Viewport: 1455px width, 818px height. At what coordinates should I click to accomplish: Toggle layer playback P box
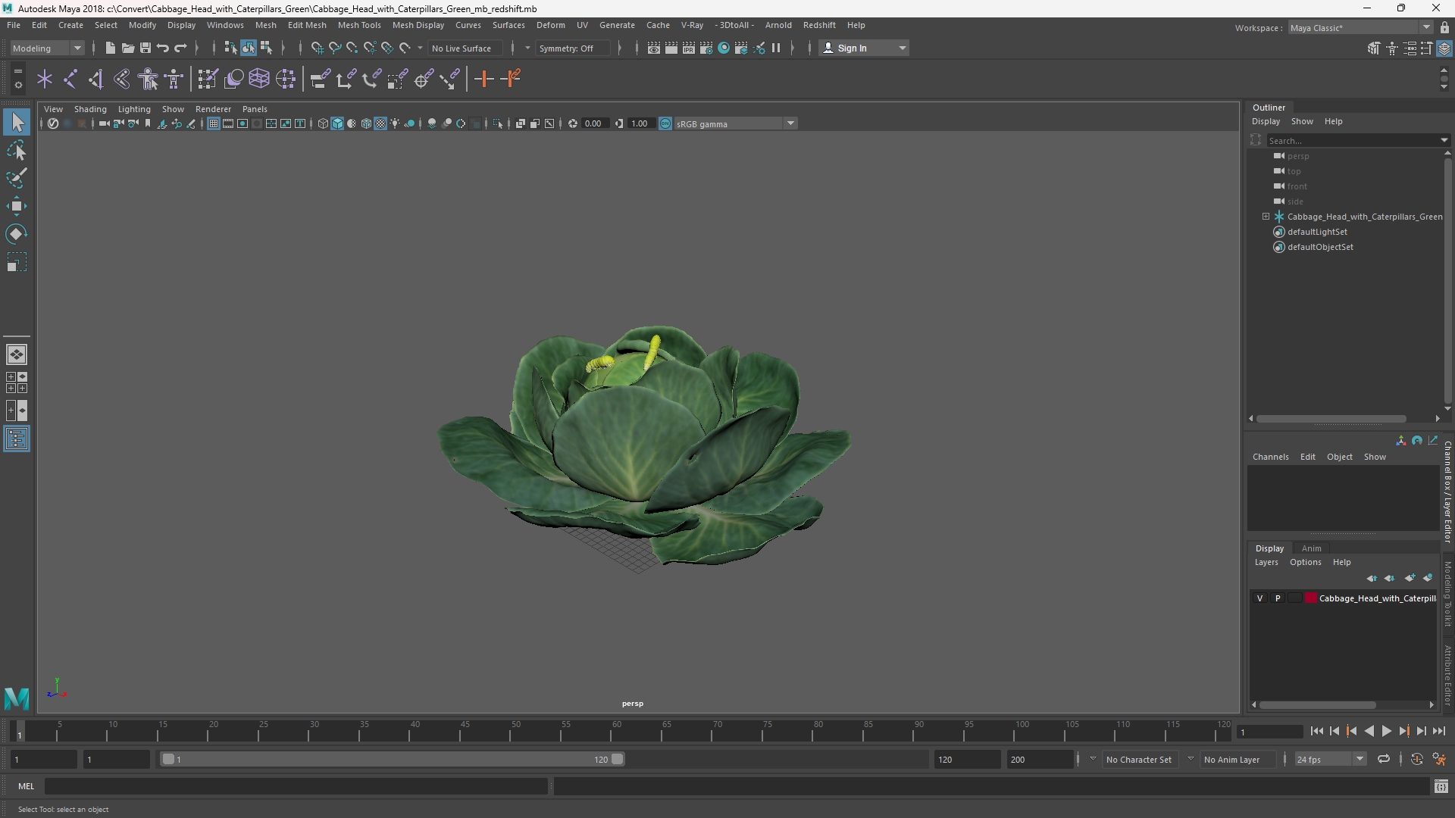click(x=1278, y=598)
